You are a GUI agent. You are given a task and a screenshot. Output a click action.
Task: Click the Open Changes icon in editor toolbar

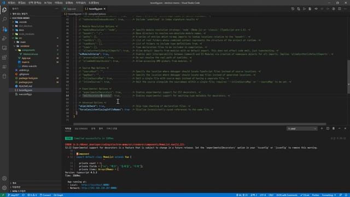click(299, 9)
